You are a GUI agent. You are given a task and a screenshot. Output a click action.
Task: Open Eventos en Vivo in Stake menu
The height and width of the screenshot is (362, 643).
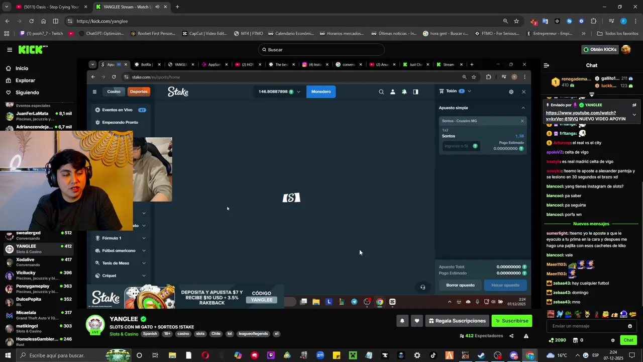tap(121, 110)
